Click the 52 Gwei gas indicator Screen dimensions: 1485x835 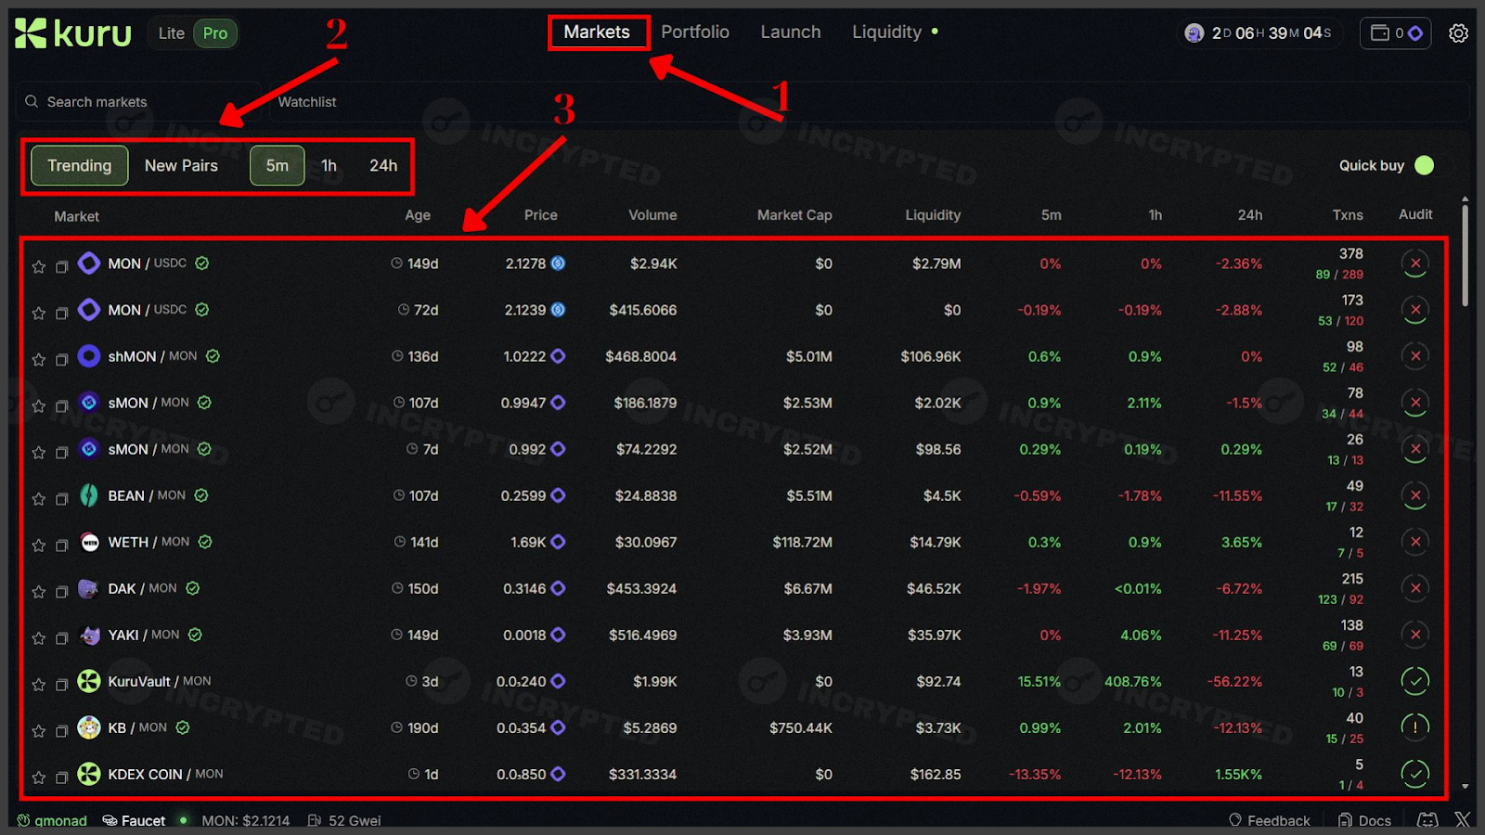coord(344,820)
